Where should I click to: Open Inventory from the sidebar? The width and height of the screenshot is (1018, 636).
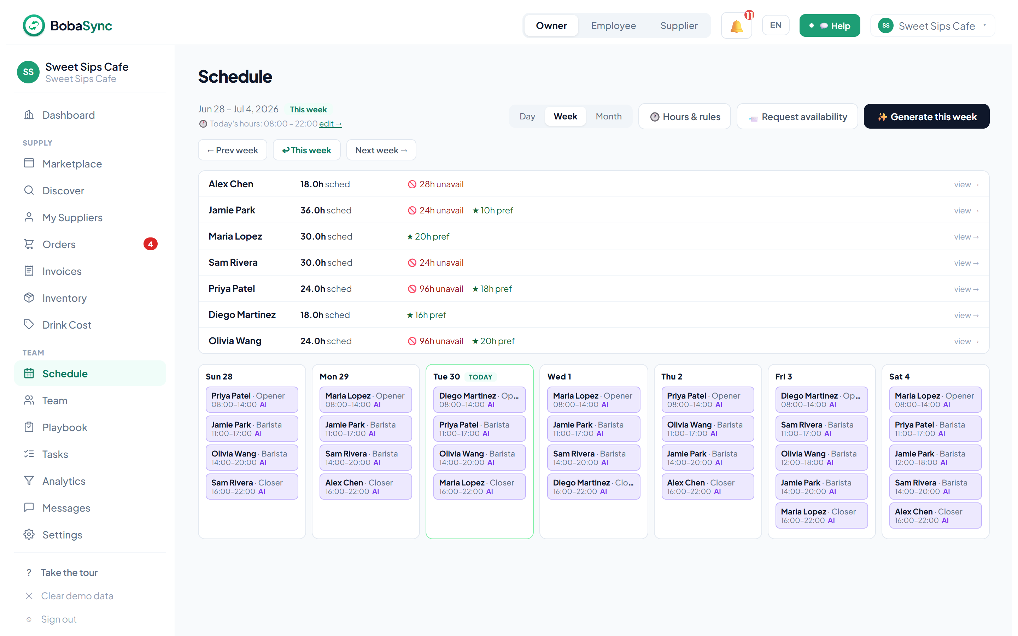[x=90, y=298]
